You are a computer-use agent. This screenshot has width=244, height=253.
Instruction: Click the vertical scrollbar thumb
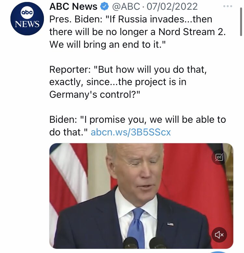pos(241,22)
